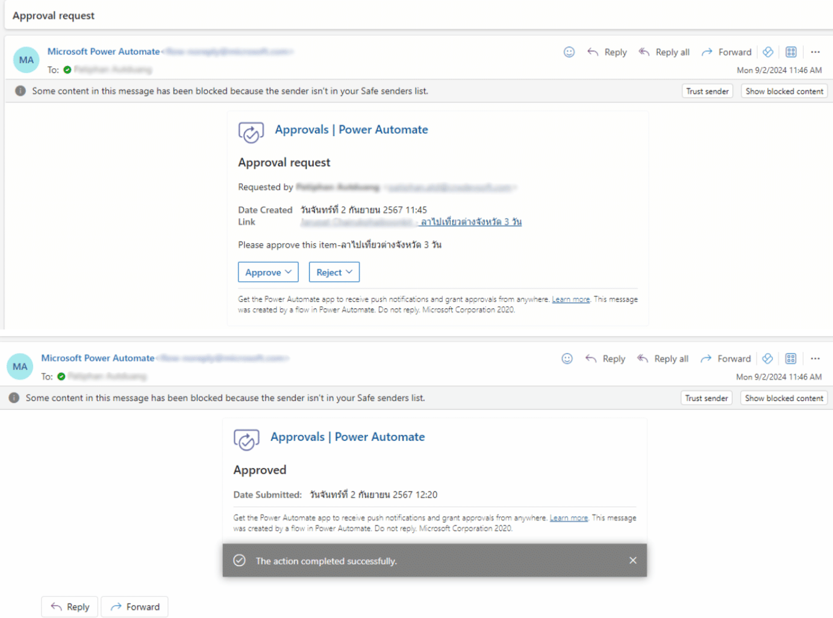Viewport: 833px width, 618px height.
Task: Click the Date Created Thai date value with 11:45
Action: click(364, 210)
